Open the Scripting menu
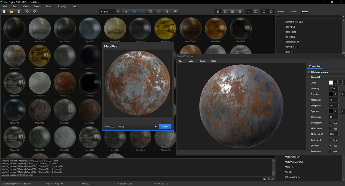345x186 pixels. coord(62,6)
